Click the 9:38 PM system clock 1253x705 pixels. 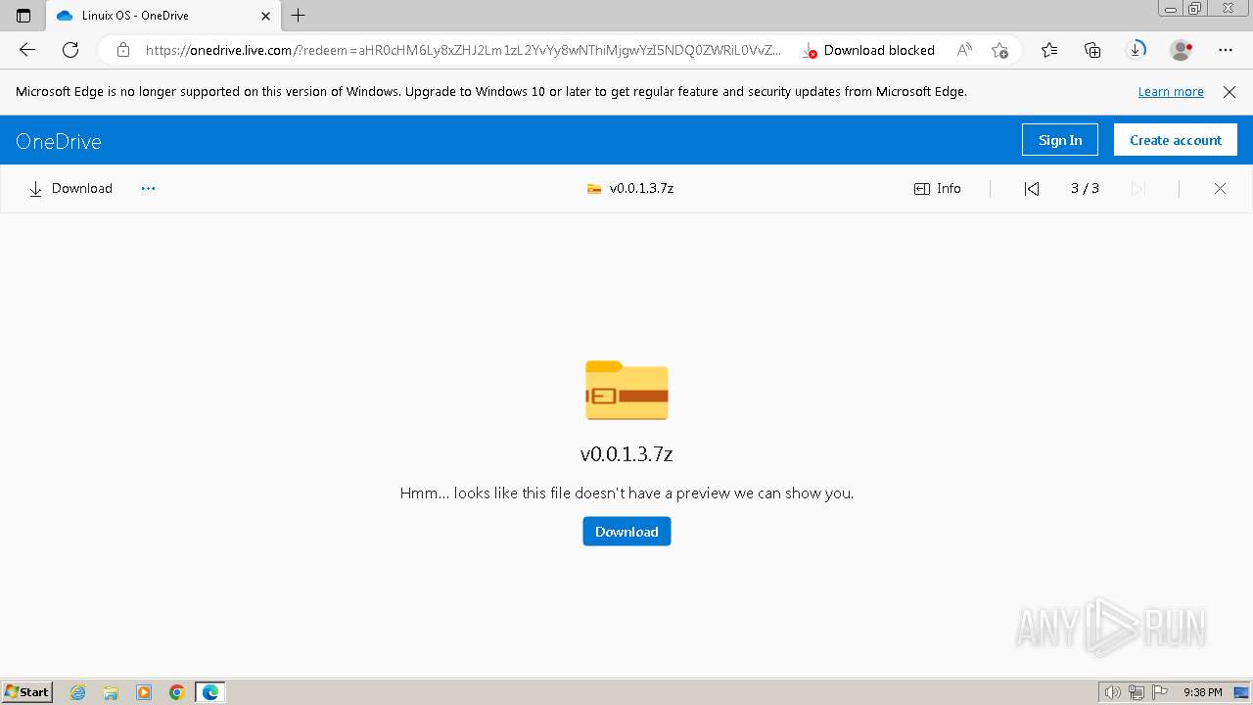click(1203, 692)
